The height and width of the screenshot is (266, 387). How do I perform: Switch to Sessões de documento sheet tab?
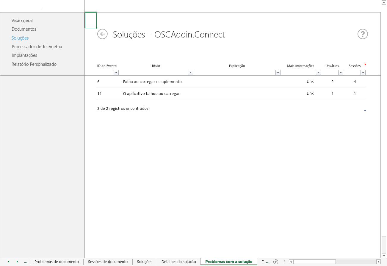108,262
